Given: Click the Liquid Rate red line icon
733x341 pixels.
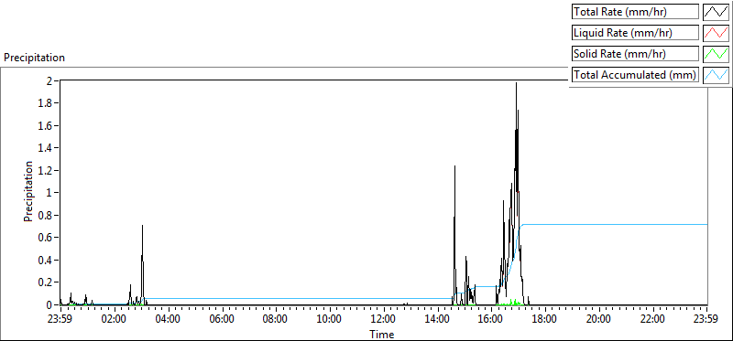Looking at the screenshot, I should [x=716, y=33].
